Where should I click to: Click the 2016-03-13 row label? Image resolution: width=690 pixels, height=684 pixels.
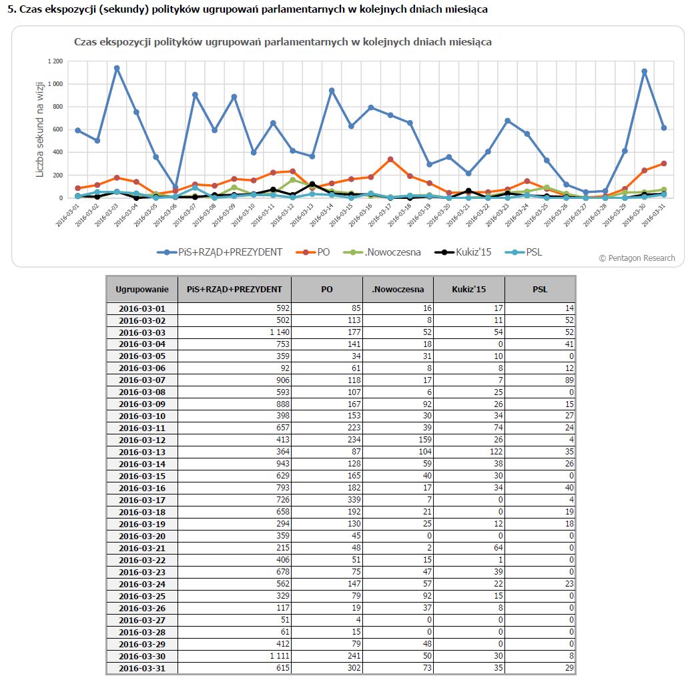[142, 452]
